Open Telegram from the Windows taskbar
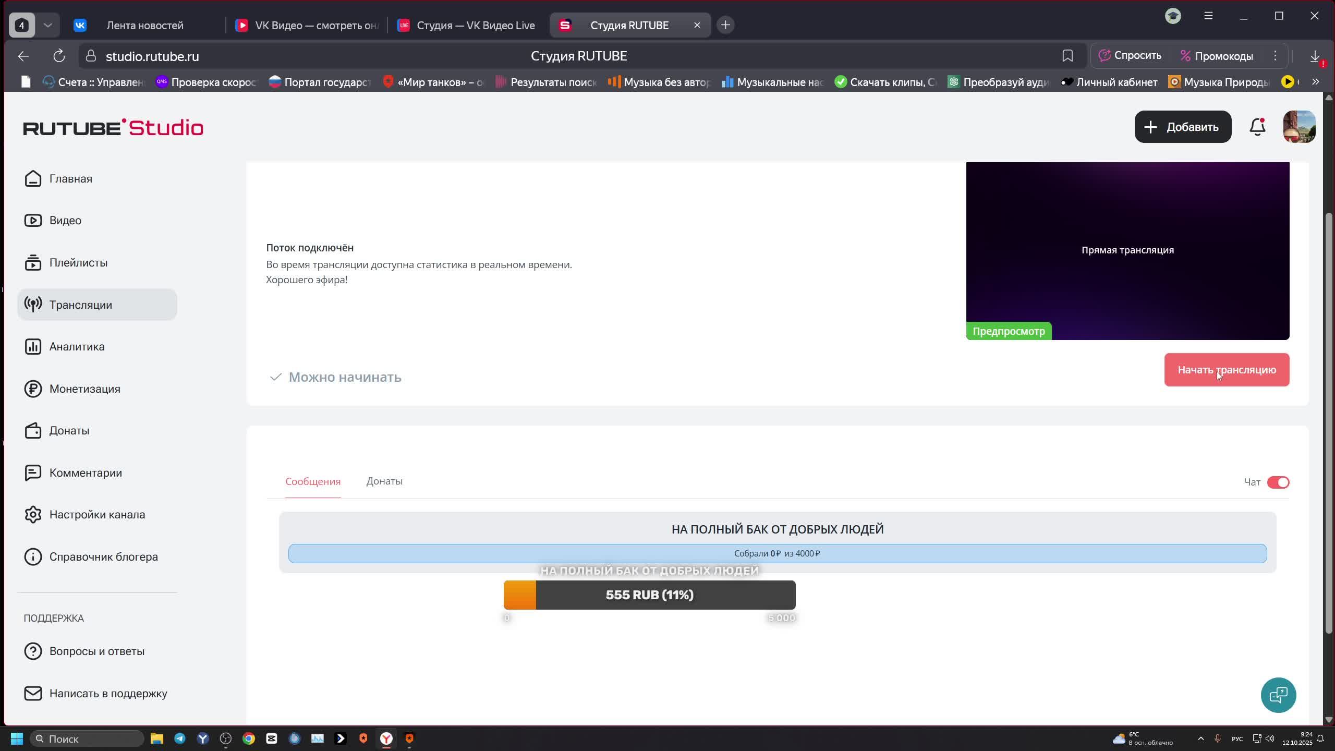Image resolution: width=1335 pixels, height=751 pixels. (x=180, y=738)
